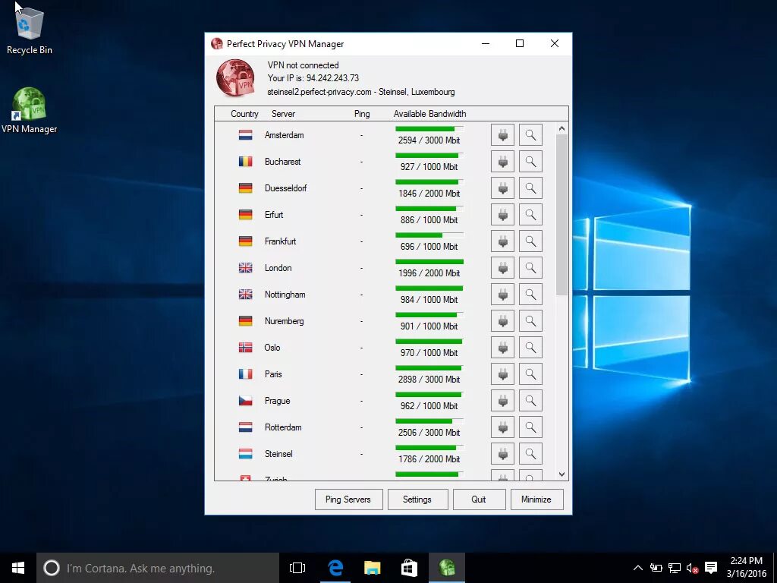Connect to the Erfurt server via plug icon
The width and height of the screenshot is (777, 583).
click(502, 215)
